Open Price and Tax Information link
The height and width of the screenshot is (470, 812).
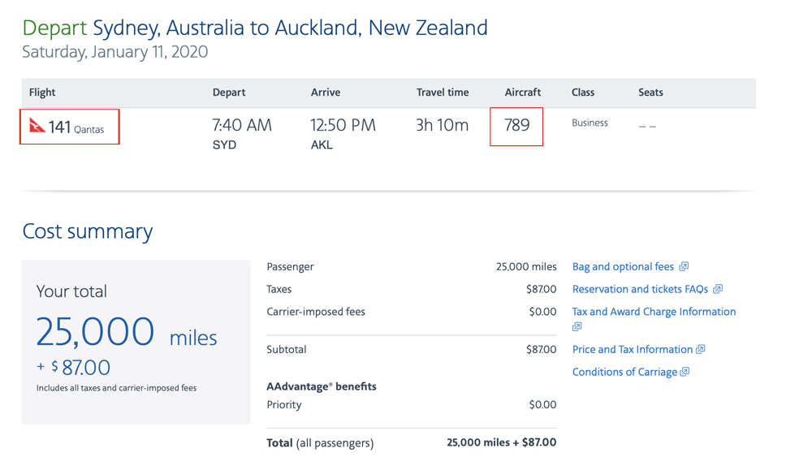click(x=633, y=349)
